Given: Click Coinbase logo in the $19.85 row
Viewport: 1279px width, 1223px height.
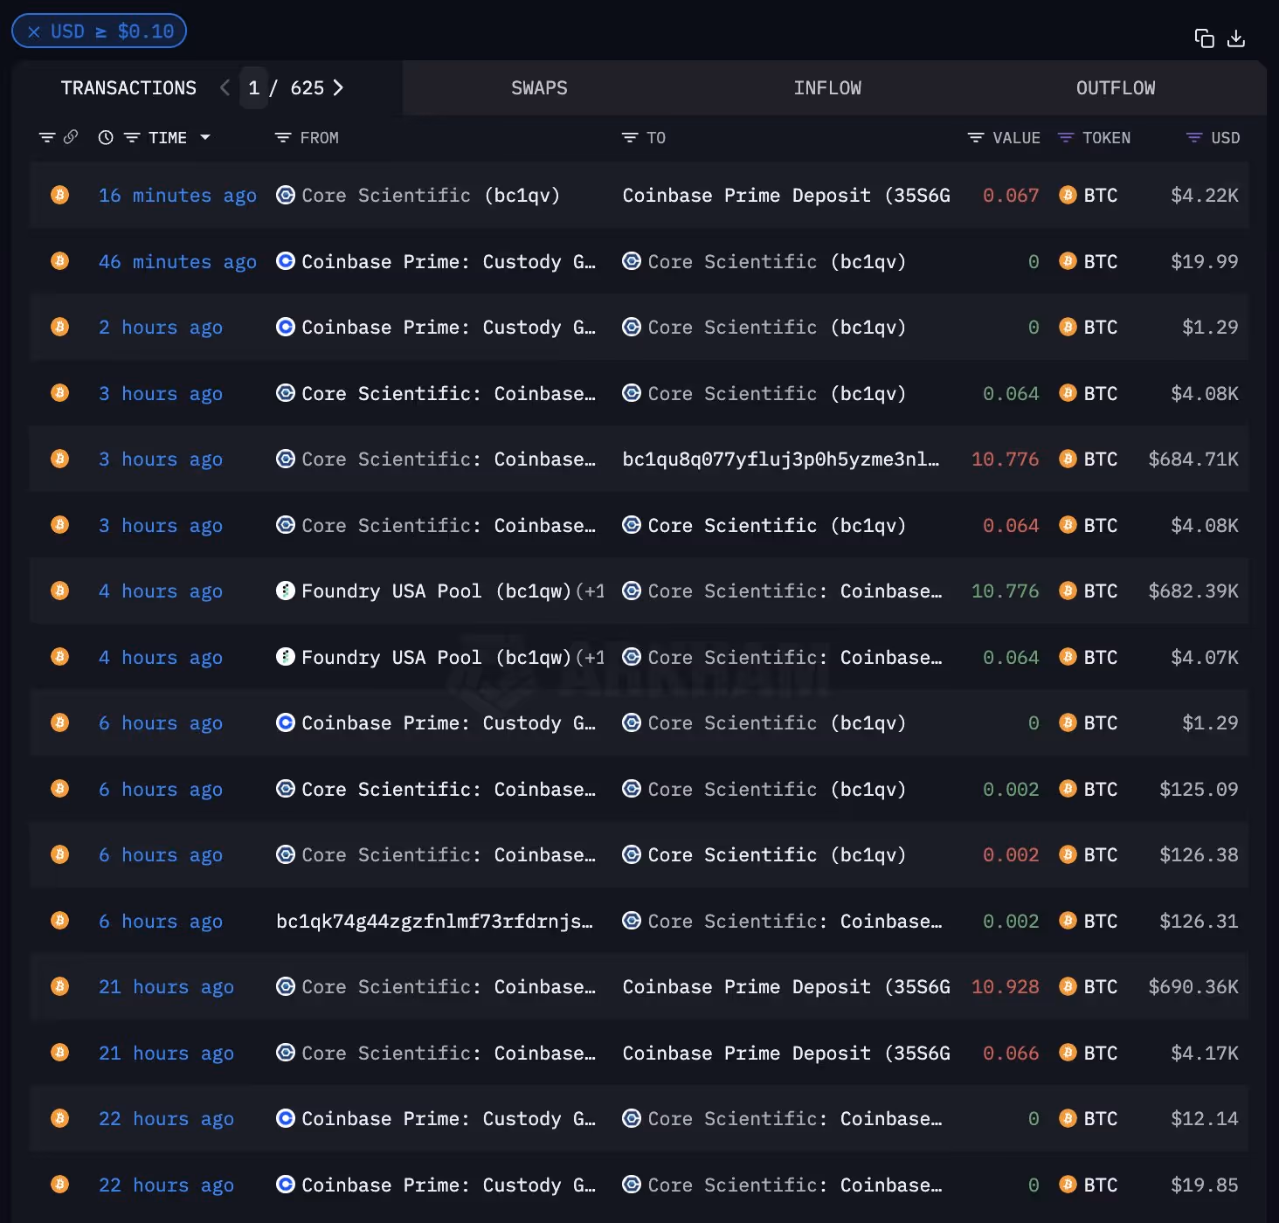Looking at the screenshot, I should 286,1185.
